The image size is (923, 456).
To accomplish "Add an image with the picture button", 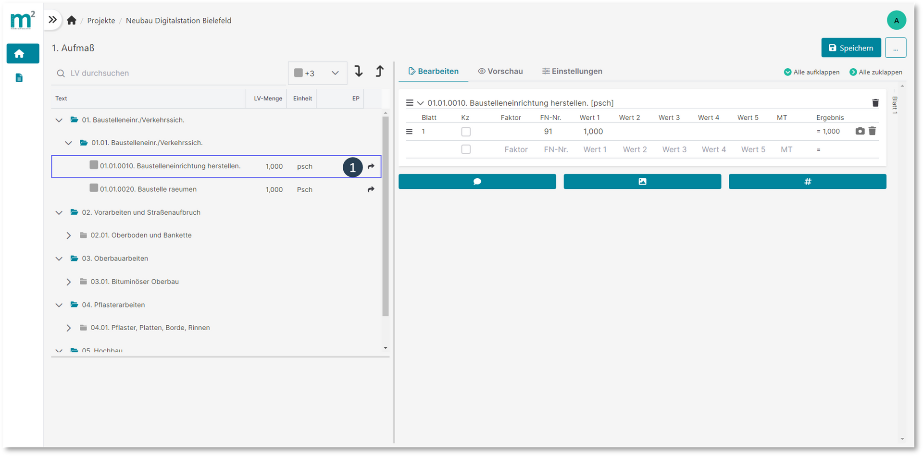I will click(x=642, y=182).
